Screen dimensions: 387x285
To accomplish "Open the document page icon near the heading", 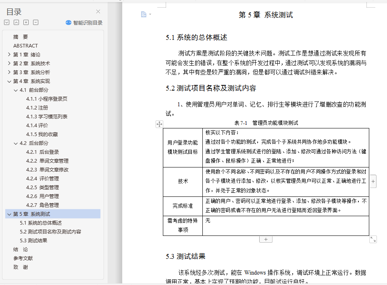I will (144, 14).
